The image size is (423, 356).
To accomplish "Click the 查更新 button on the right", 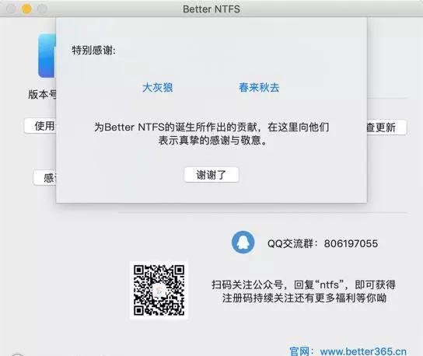I will 386,127.
